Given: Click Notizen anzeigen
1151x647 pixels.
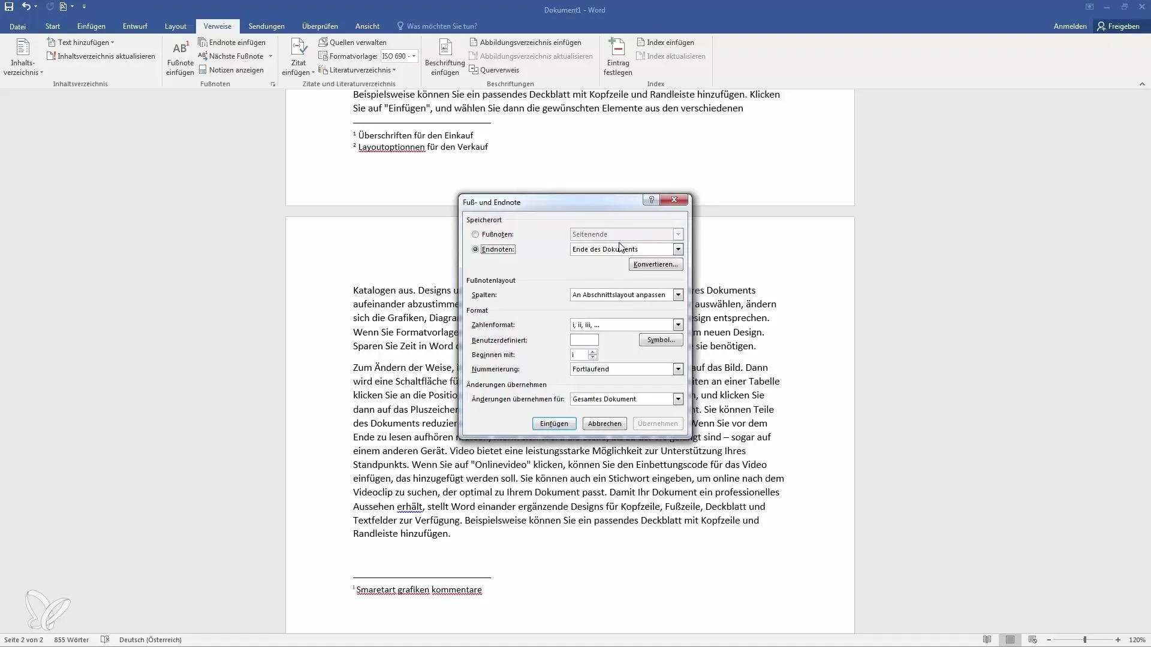Looking at the screenshot, I should pyautogui.click(x=231, y=70).
